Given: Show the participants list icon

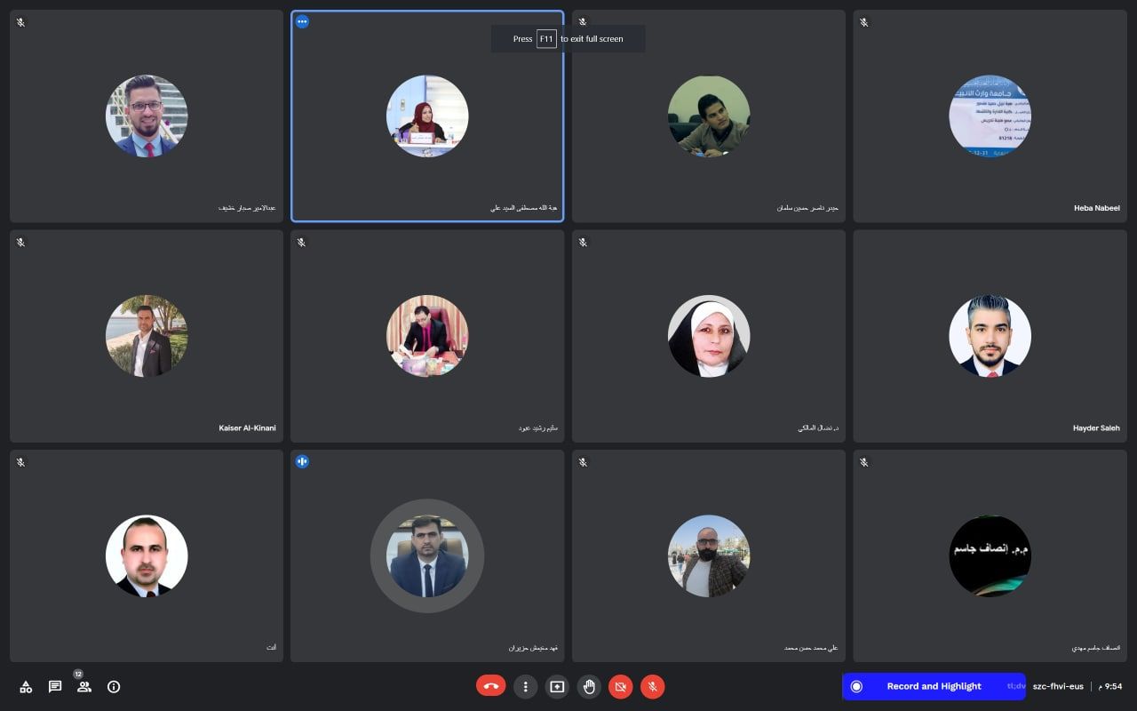Looking at the screenshot, I should pos(84,686).
